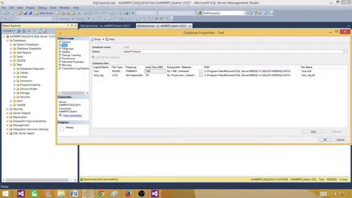Click the Save disk icon in toolbar
The width and height of the screenshot is (352, 198).
25,13
